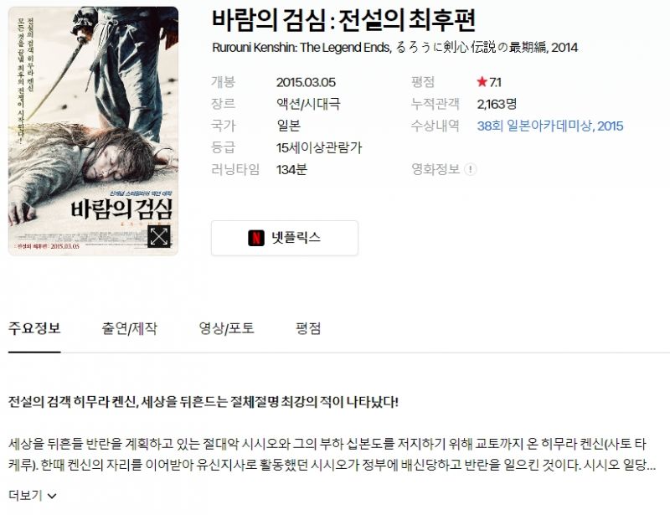Image resolution: width=670 pixels, height=515 pixels.
Task: Select the 주요정보 tab
Action: [34, 328]
